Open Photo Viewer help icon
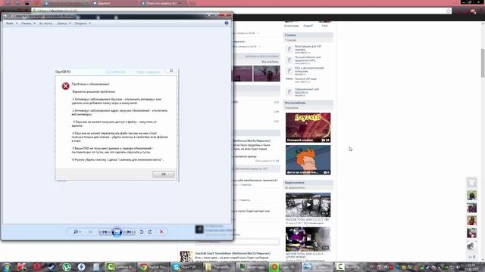Image resolution: width=485 pixels, height=272 pixels. 227,23
